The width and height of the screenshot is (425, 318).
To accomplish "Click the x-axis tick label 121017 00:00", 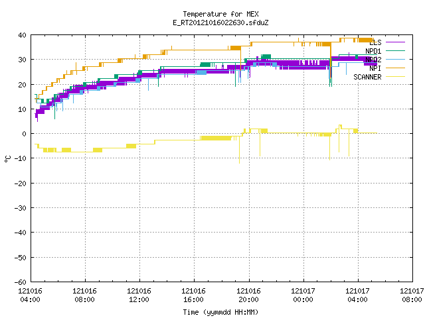I will [303, 295].
